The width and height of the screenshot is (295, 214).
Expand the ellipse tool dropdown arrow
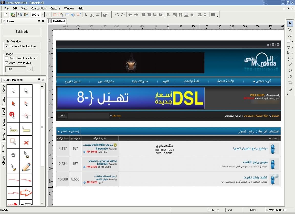click(292, 47)
